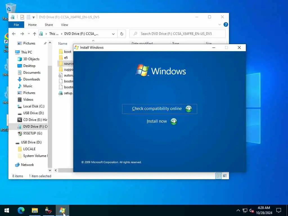This screenshot has width=288, height=216.
Task: Select the setup file
Action: [x=66, y=93]
